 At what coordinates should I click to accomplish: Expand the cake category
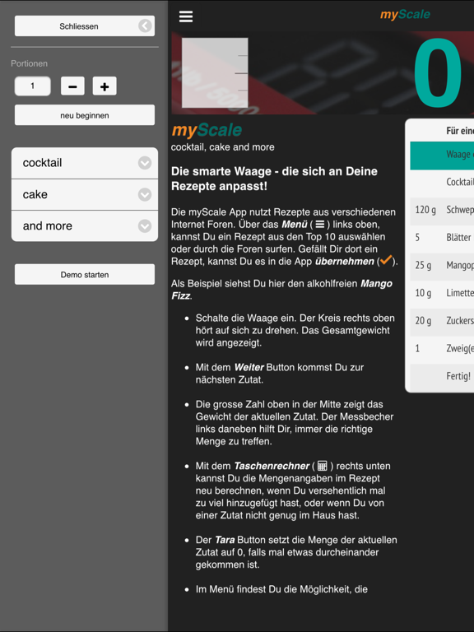(85, 194)
